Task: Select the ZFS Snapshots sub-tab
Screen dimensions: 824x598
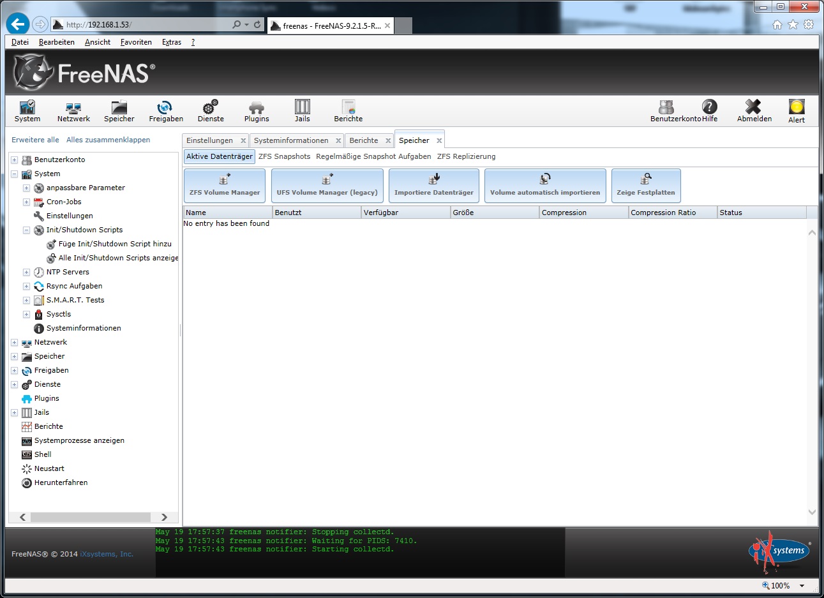Action: 284,156
